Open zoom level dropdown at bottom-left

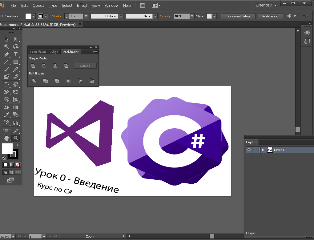point(13,236)
